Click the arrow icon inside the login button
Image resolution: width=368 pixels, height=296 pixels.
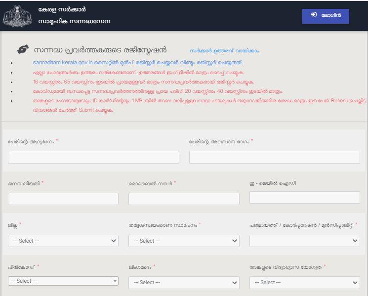pos(314,15)
